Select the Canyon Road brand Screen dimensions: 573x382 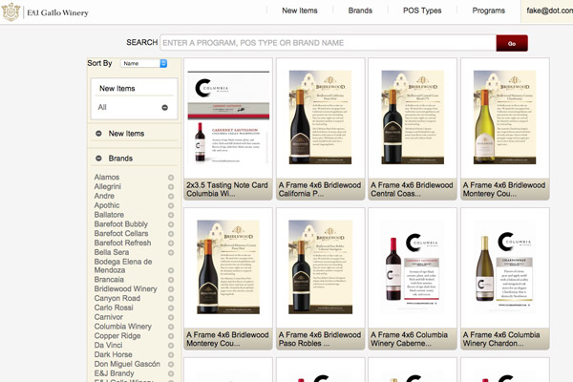click(117, 298)
